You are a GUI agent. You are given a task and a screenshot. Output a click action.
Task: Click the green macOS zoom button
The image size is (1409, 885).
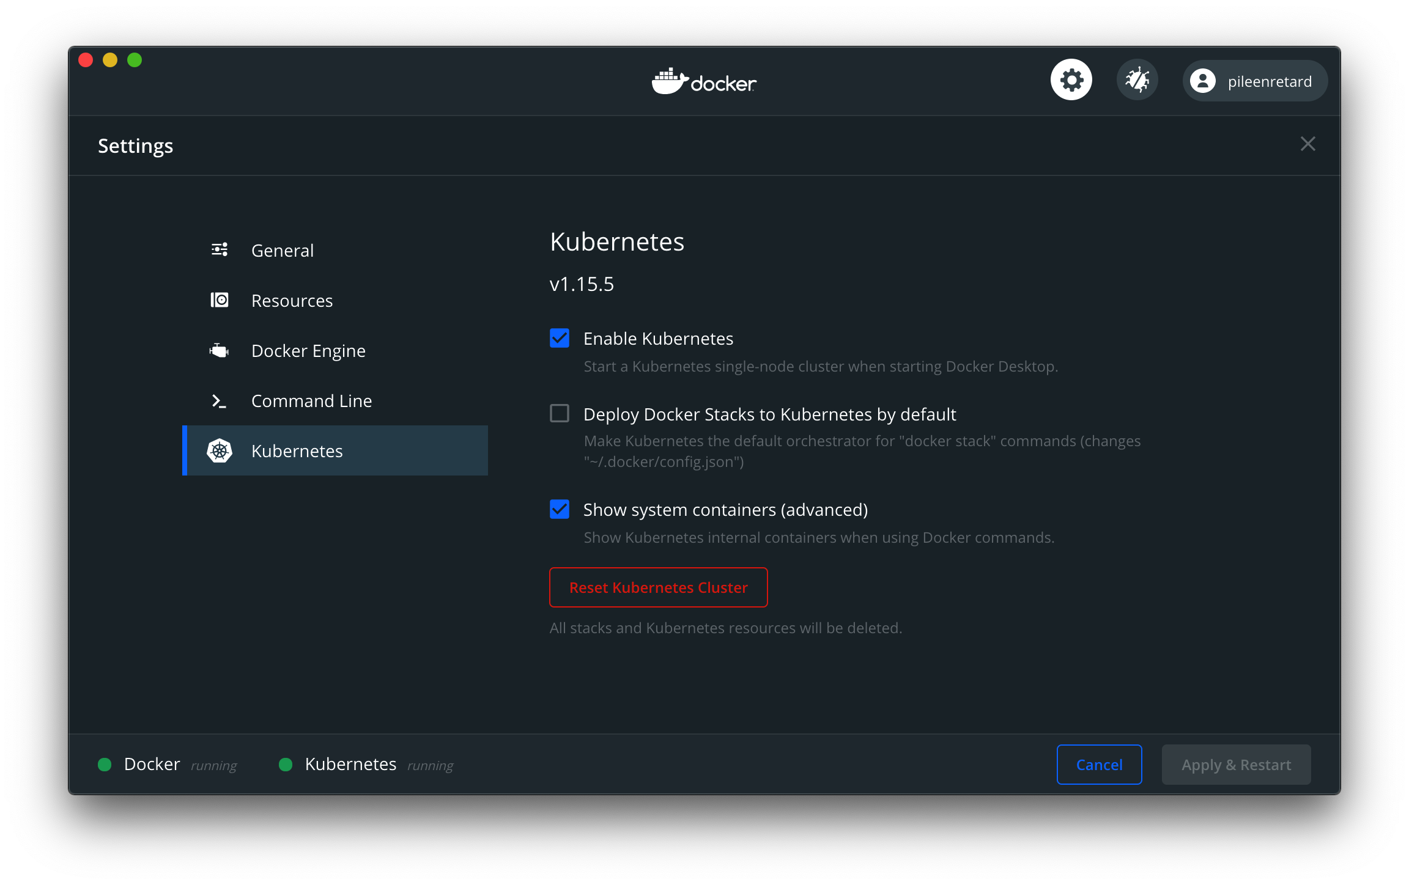pos(135,60)
